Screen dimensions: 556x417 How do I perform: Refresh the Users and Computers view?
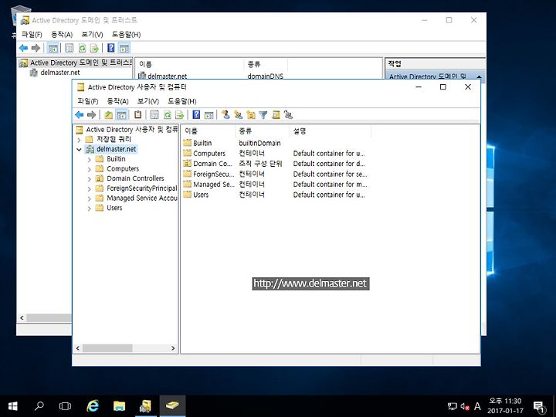[167, 115]
